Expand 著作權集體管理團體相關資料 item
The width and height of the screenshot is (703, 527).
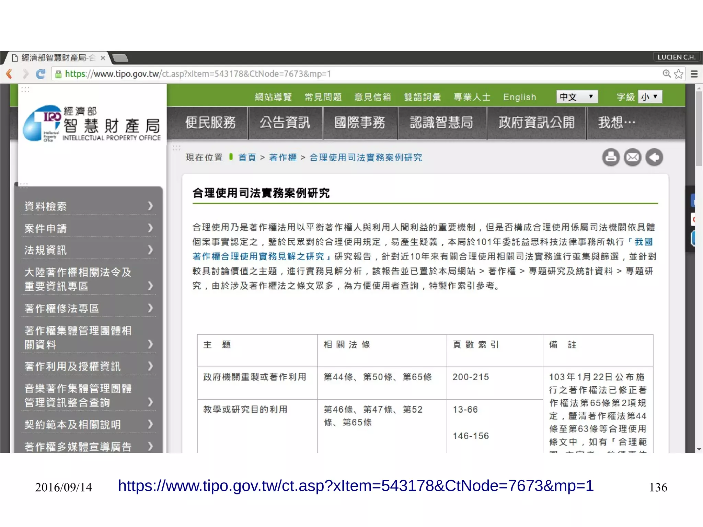(89, 337)
